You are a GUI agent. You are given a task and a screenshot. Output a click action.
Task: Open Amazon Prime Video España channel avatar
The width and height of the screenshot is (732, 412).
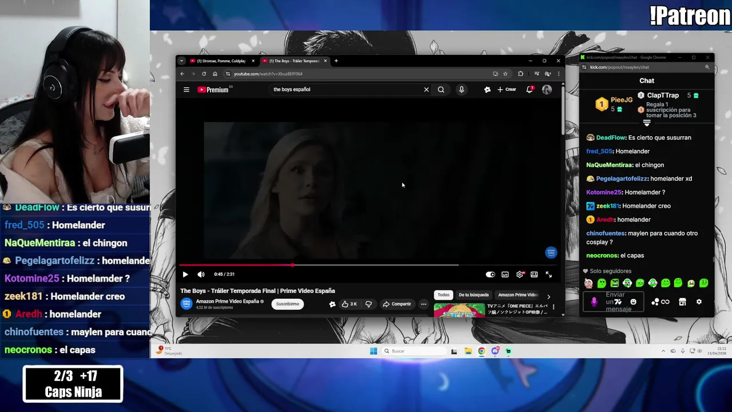[186, 304]
